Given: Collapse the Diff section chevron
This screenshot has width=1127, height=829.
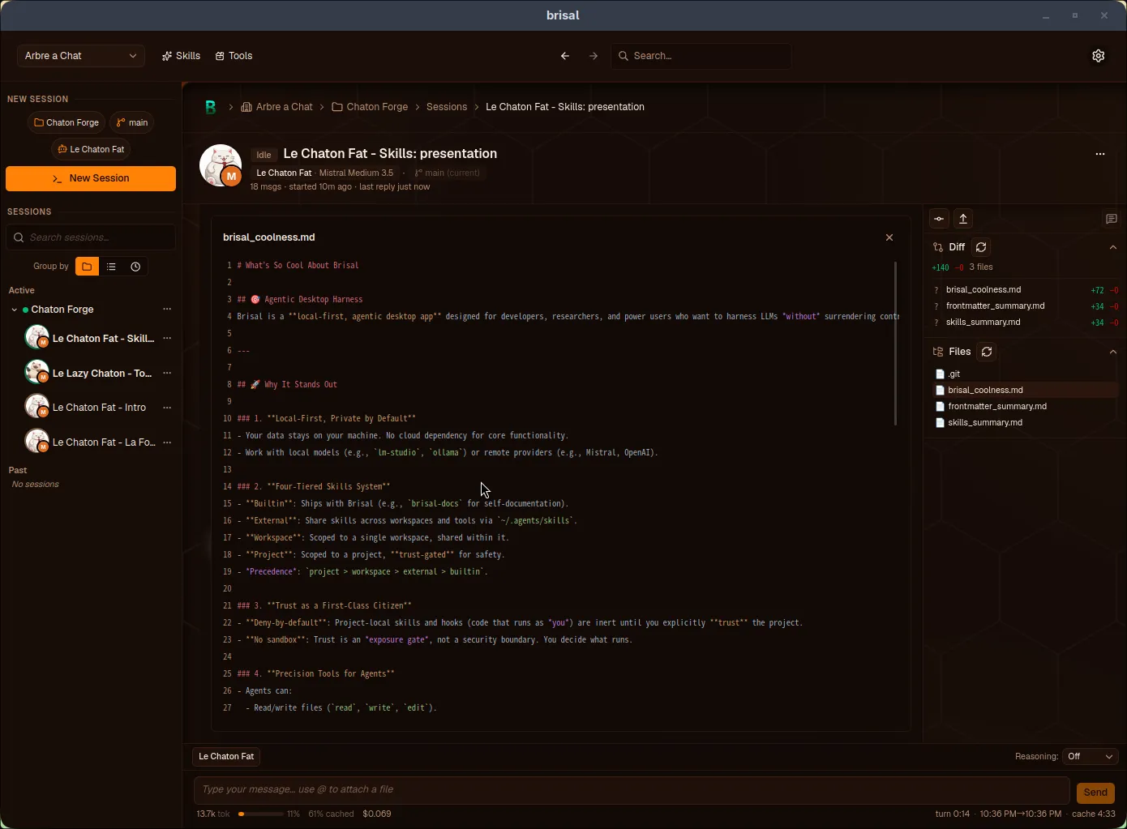Looking at the screenshot, I should [x=1113, y=247].
